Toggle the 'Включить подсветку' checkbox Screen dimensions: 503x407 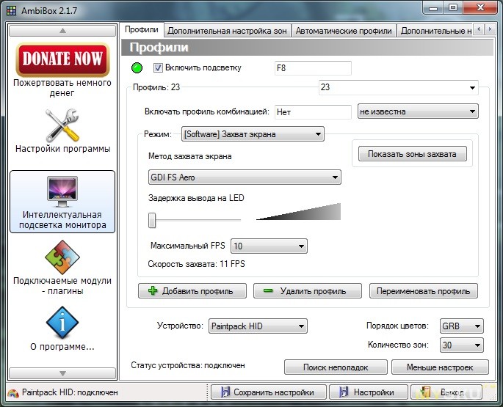(x=158, y=68)
